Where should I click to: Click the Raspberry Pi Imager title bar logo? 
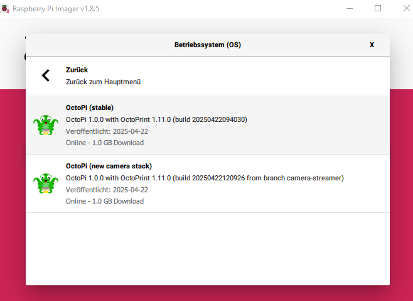5,8
